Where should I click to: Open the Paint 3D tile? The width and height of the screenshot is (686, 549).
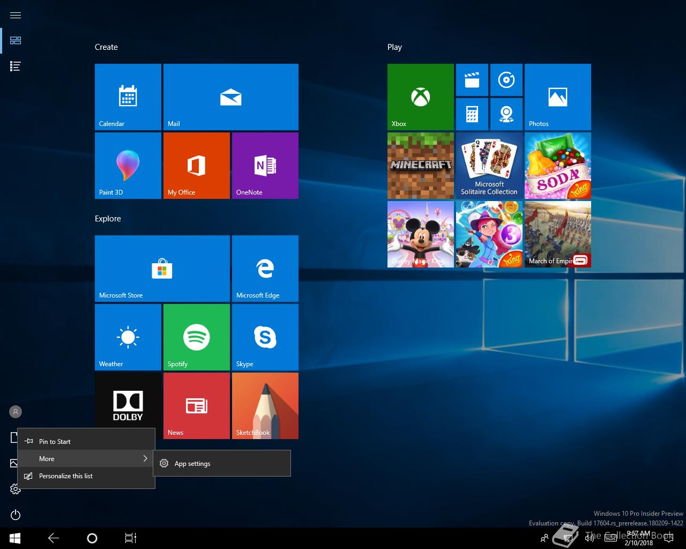click(x=128, y=166)
